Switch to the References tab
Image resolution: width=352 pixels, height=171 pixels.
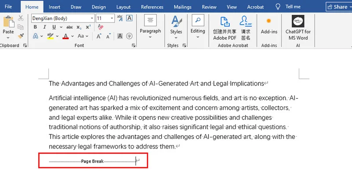(152, 7)
